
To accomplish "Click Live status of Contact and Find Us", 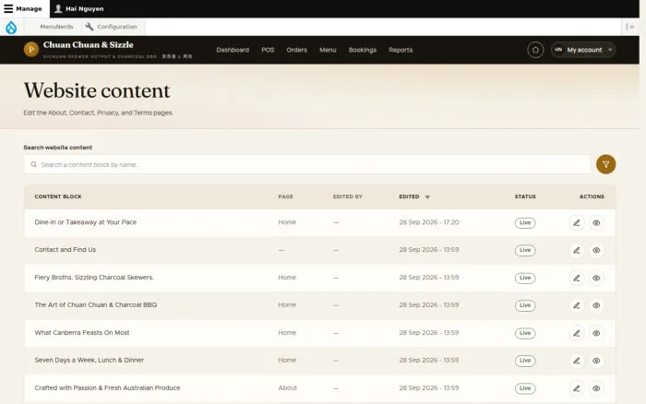I will (x=525, y=250).
